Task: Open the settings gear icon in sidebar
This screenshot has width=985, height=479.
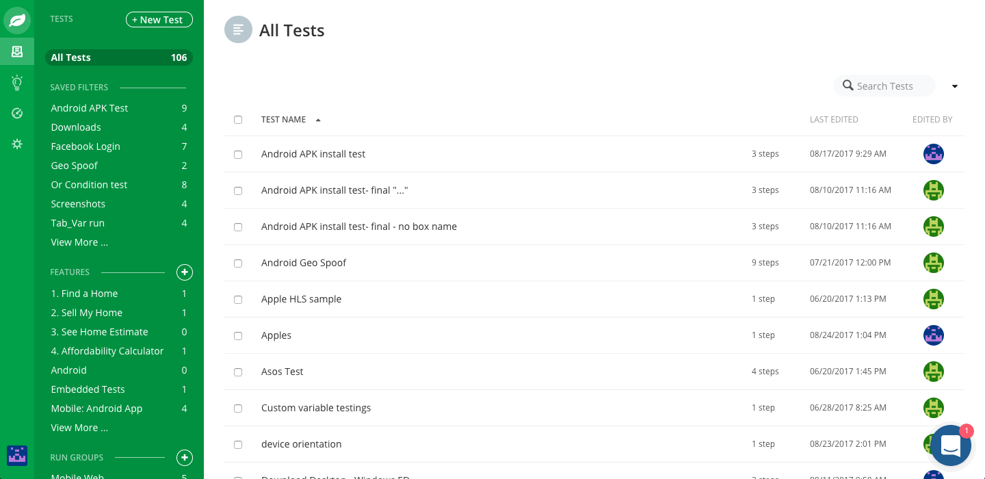Action: tap(17, 144)
